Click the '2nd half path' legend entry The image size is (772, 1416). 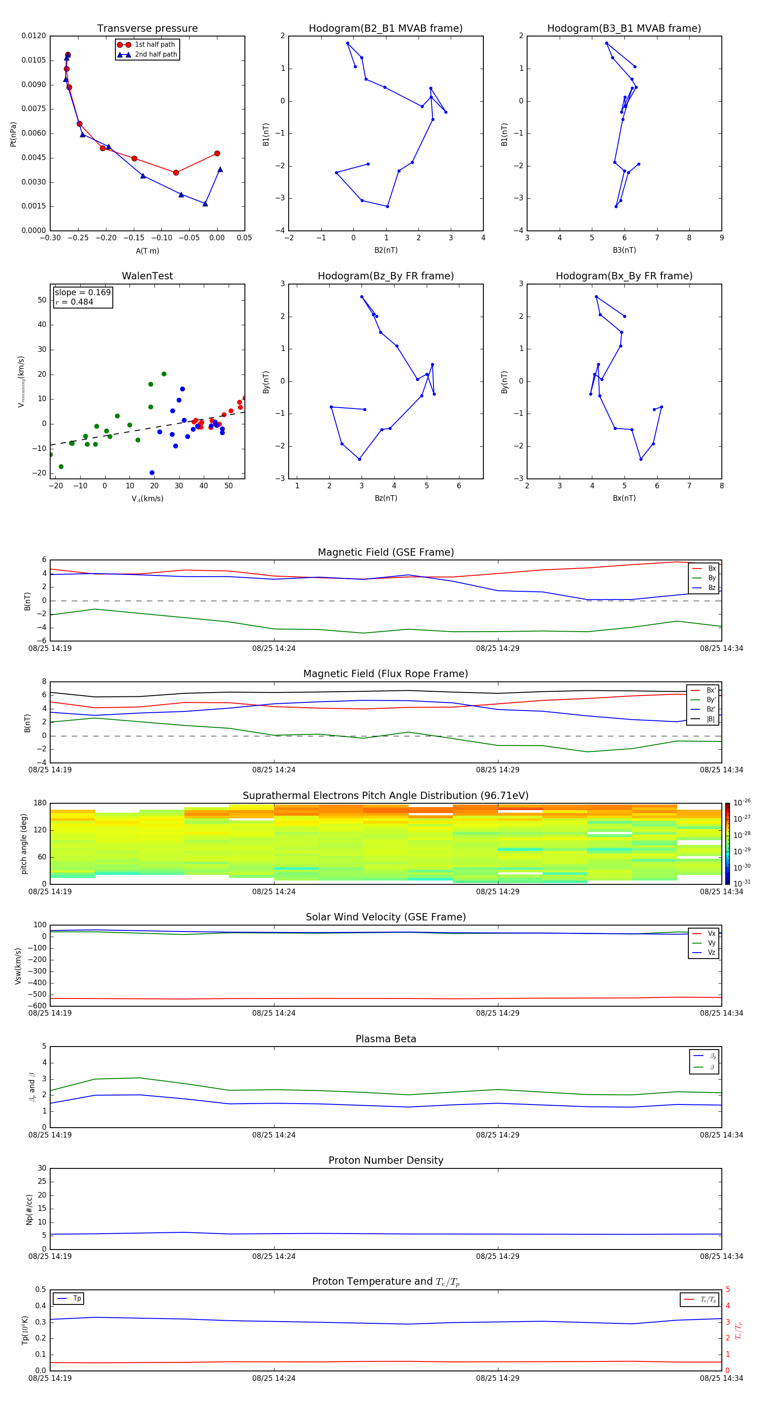point(147,54)
